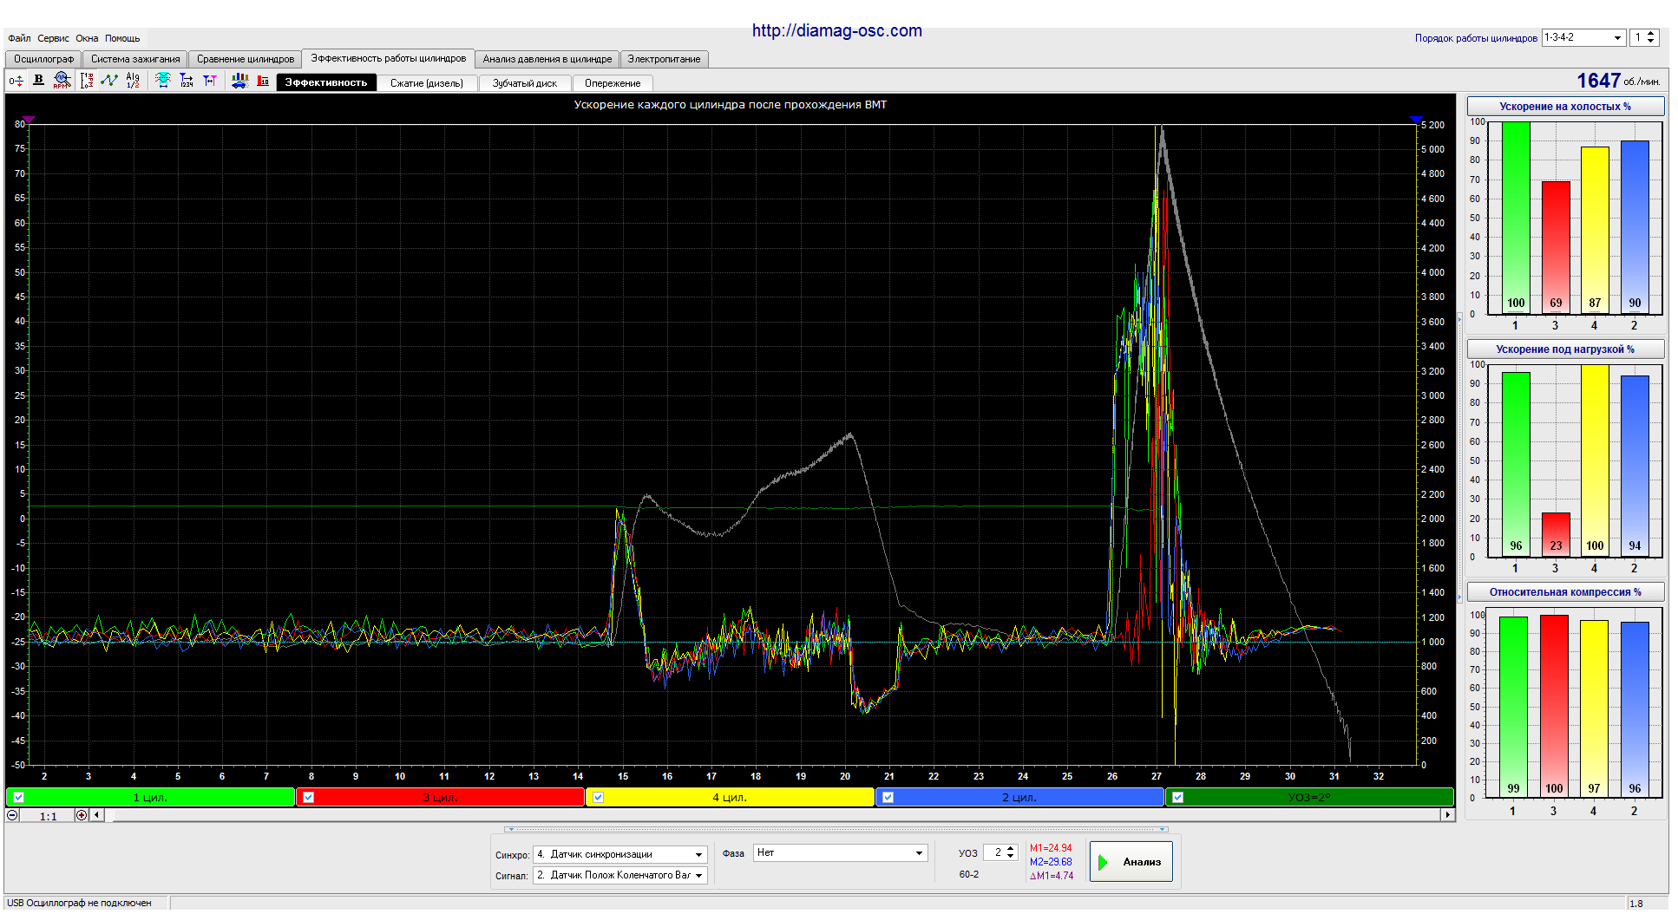This screenshot has height=914, width=1678.
Task: Select the Опережение sub-tab
Action: [613, 83]
